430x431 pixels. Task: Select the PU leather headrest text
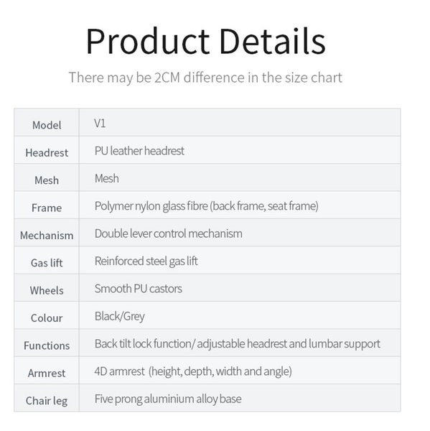tap(139, 151)
